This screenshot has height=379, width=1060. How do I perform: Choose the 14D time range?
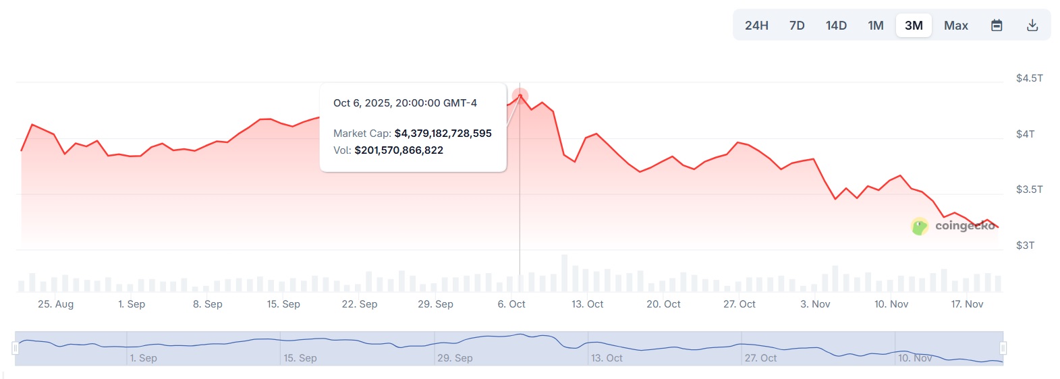pyautogui.click(x=836, y=26)
